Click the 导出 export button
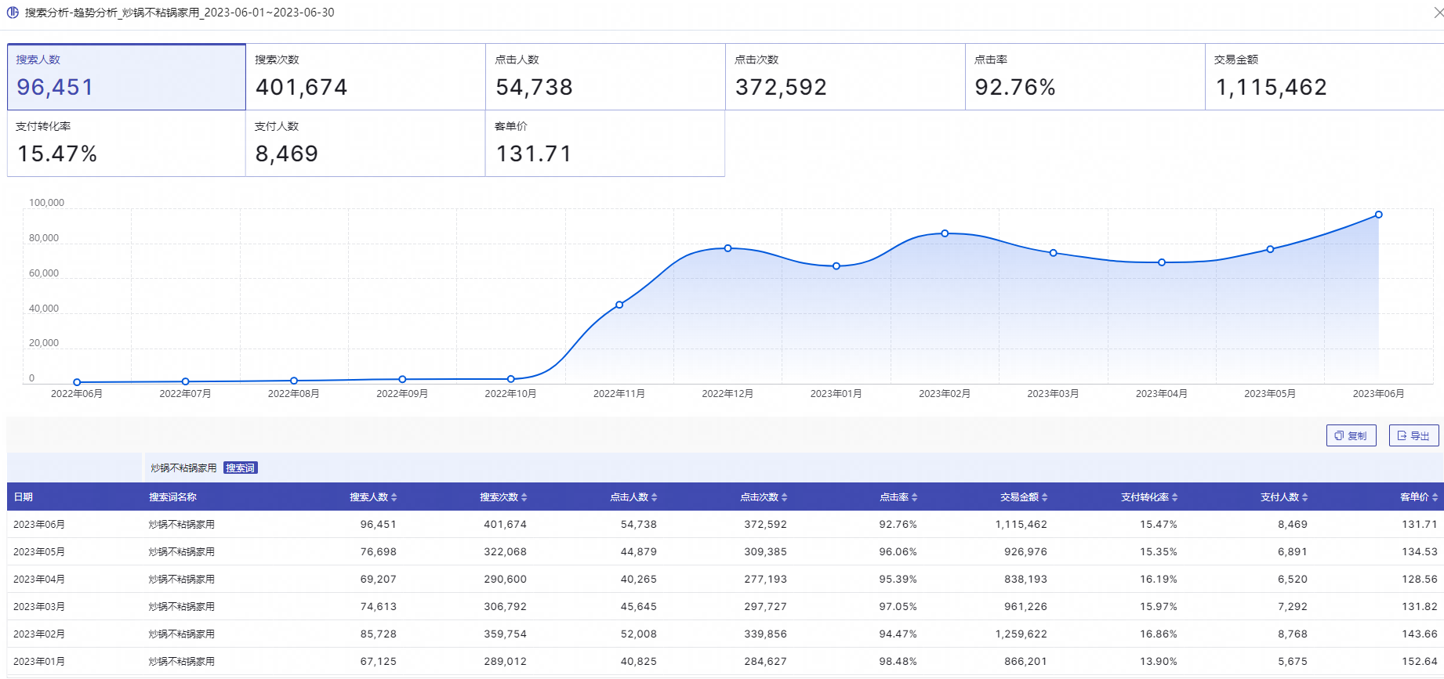The height and width of the screenshot is (679, 1444). click(x=1413, y=435)
